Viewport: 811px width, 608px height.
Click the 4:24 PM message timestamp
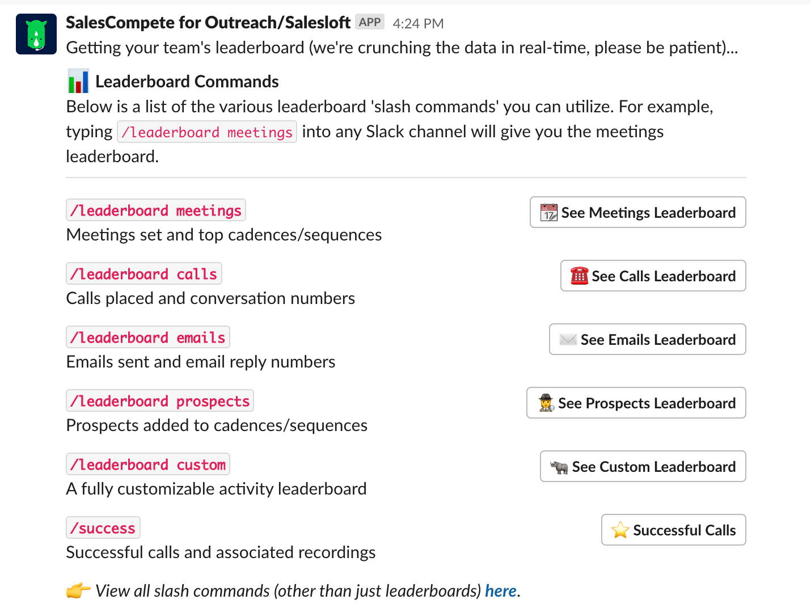pos(418,23)
